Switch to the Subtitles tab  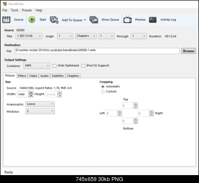(x=57, y=75)
